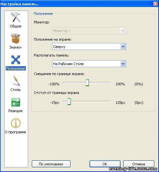Select the Значки box icon
Image resolution: width=159 pixels, height=172 pixels.
coord(16,38)
